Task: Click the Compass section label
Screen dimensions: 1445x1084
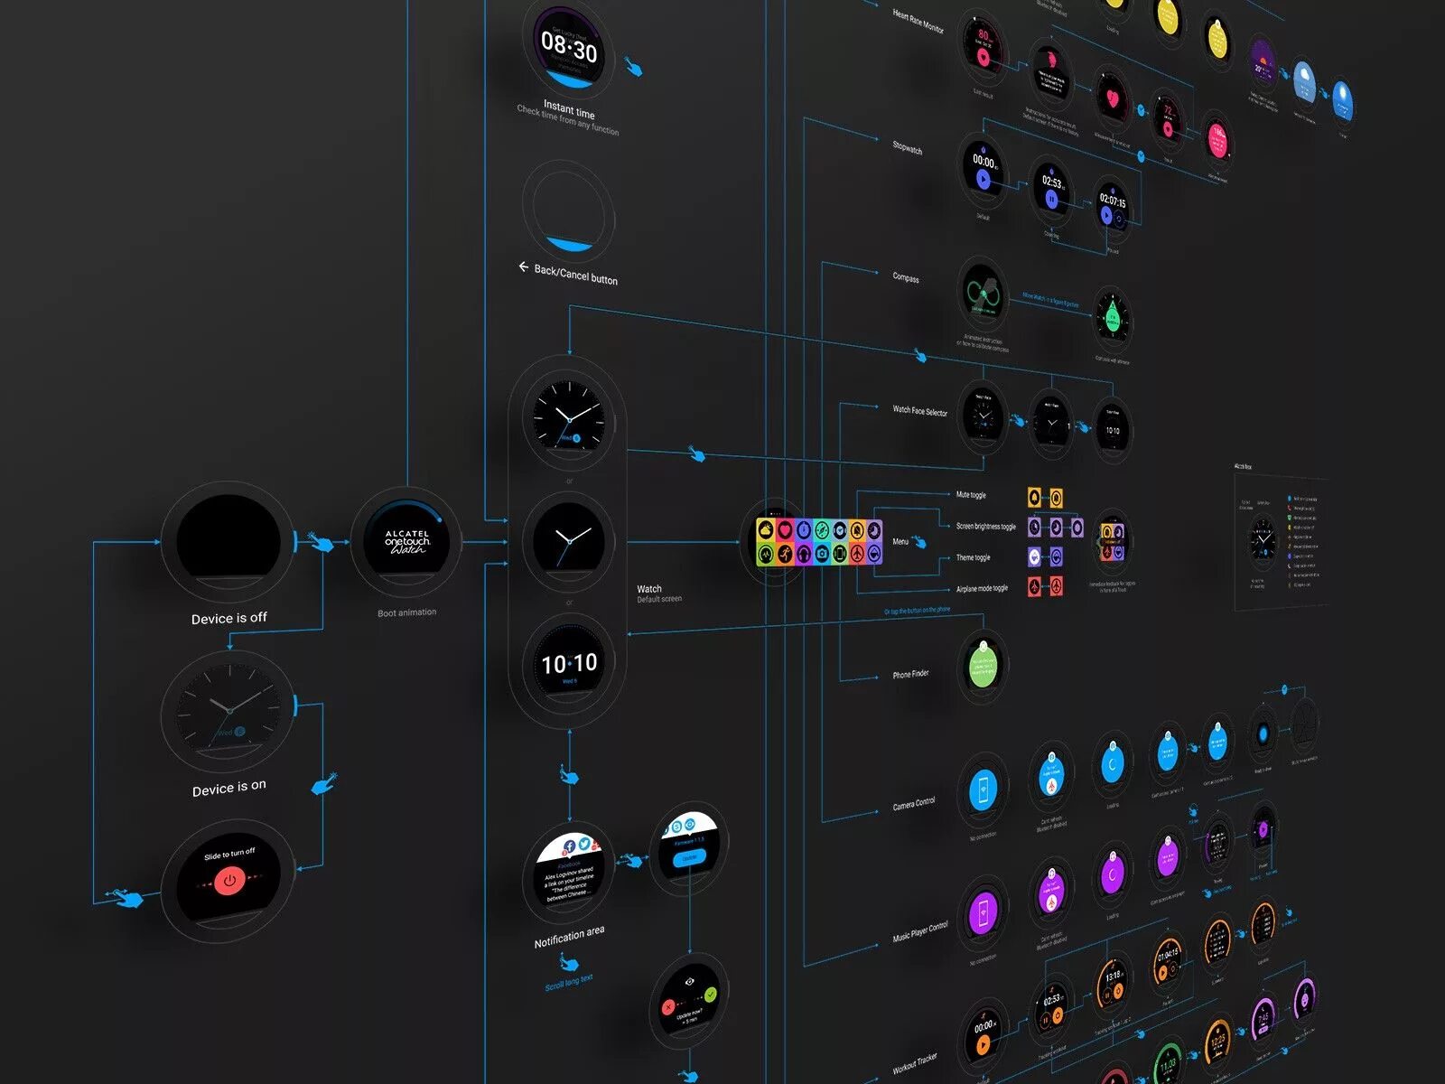Action: tap(905, 277)
